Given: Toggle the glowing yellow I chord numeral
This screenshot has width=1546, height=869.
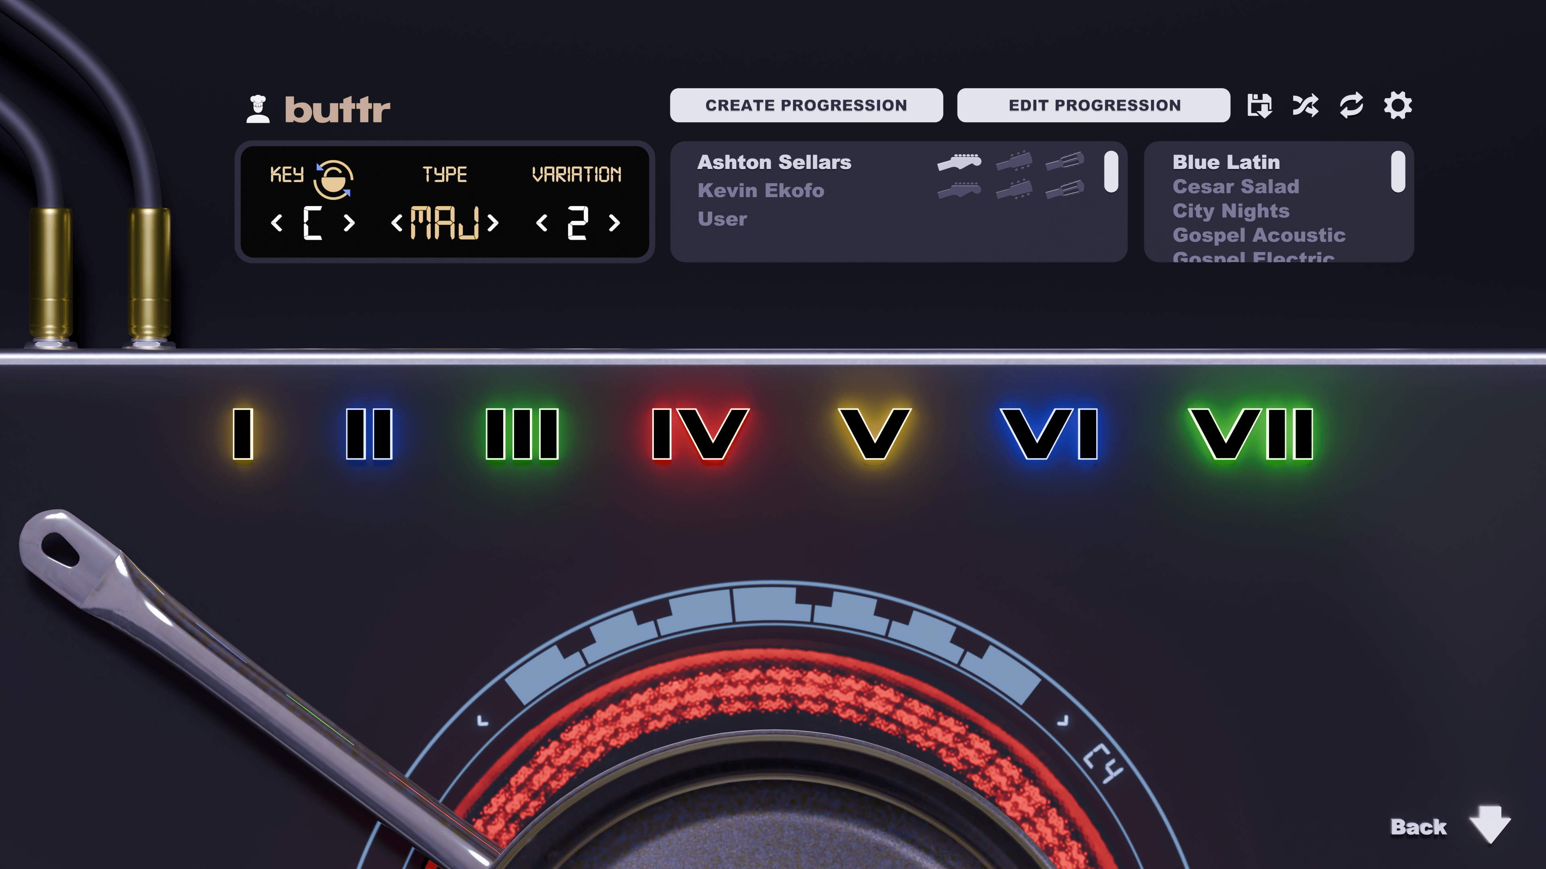Looking at the screenshot, I should coord(243,434).
